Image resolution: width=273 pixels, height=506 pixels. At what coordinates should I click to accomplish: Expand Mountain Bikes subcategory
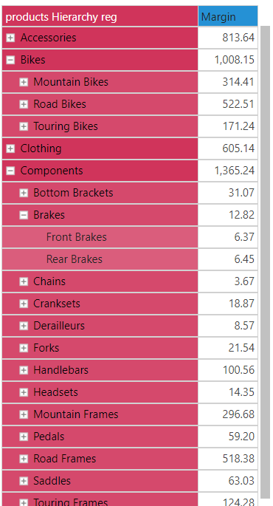click(24, 82)
